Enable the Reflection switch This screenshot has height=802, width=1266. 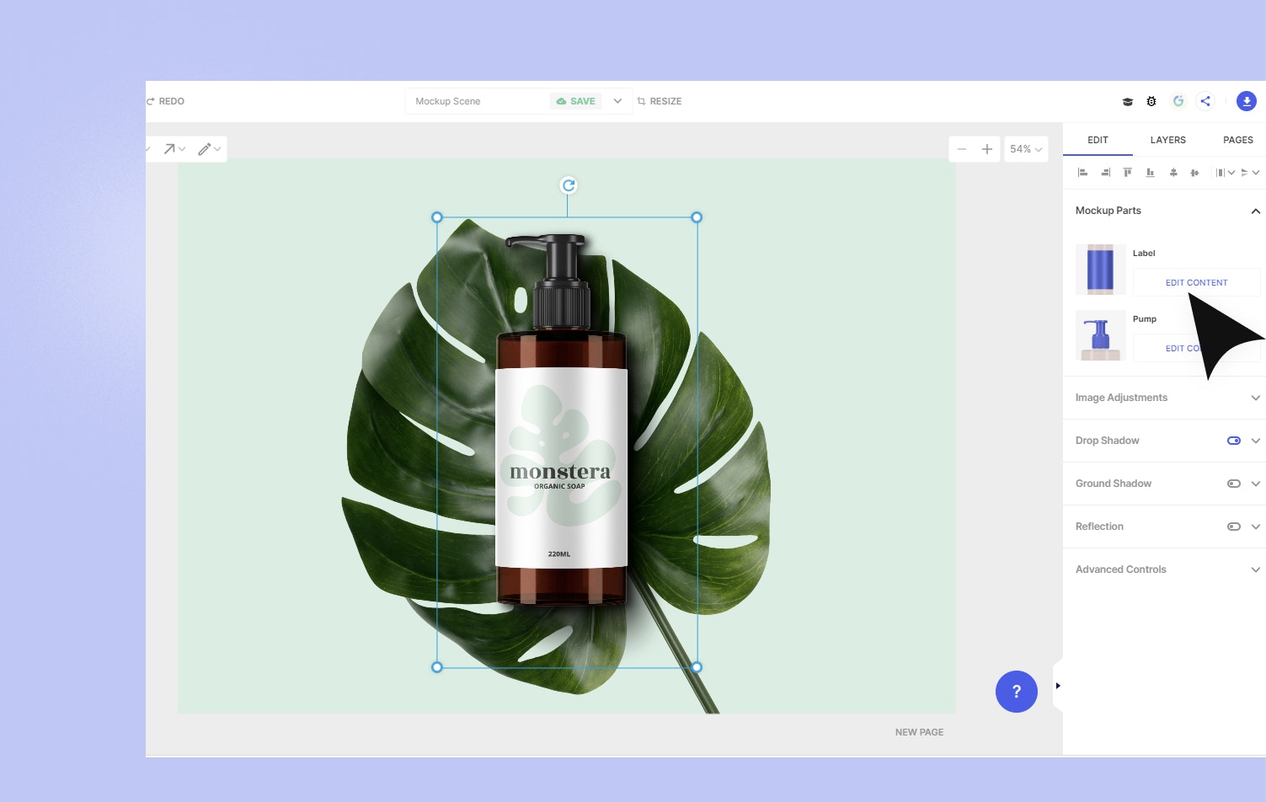point(1234,527)
